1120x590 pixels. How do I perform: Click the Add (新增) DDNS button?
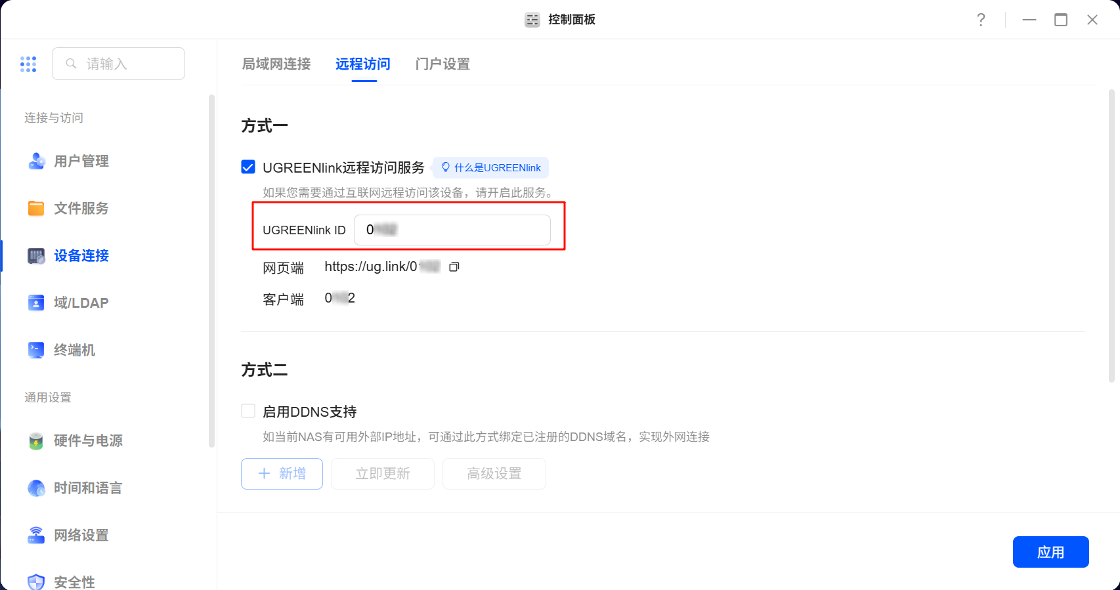click(282, 474)
